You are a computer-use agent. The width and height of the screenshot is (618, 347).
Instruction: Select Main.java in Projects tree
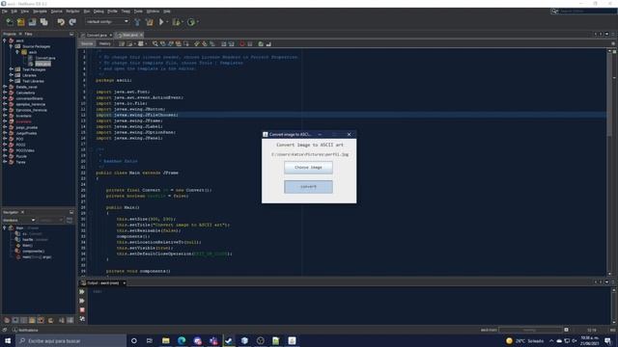coord(42,64)
